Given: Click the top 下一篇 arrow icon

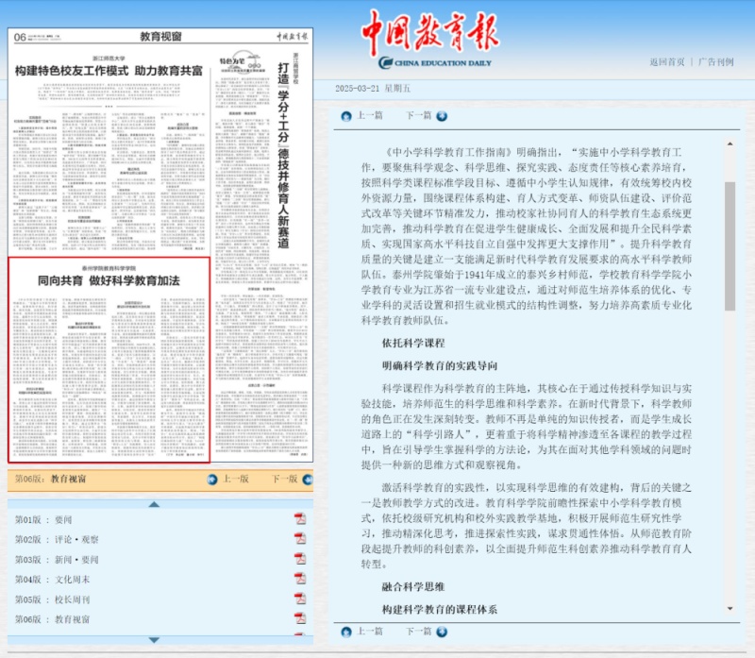Looking at the screenshot, I should (441, 115).
